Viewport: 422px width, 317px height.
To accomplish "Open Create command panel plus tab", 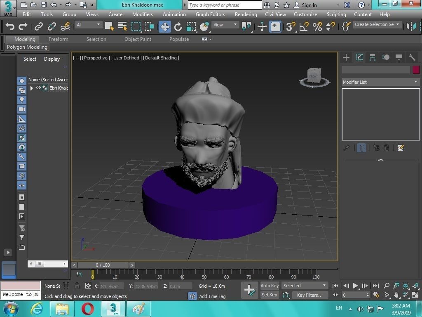I will [346, 57].
